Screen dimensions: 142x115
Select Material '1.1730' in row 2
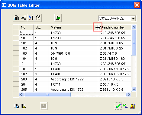73,64
